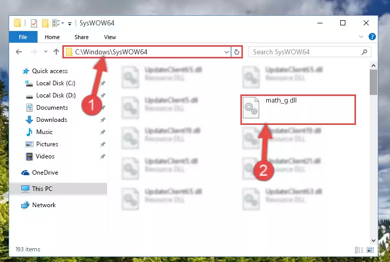Maximize the SysWOW64 window
Viewport: 390px width, 262px height.
tap(343, 23)
